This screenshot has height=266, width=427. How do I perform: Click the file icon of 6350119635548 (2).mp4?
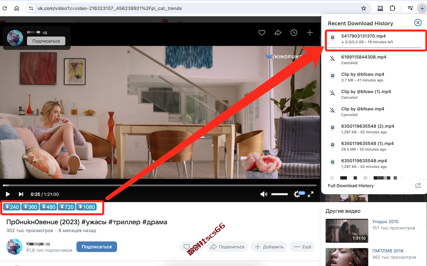[333, 127]
